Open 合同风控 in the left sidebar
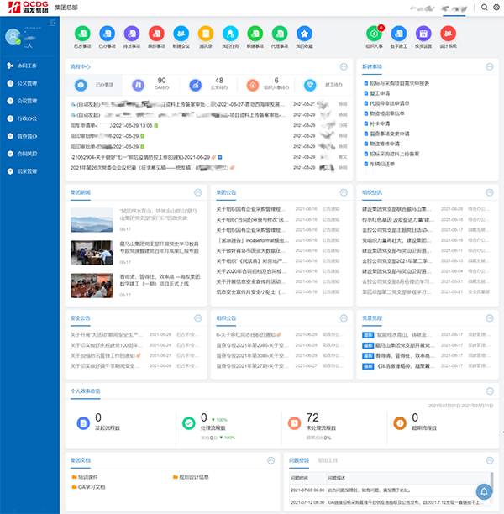The width and height of the screenshot is (504, 514). click(x=28, y=154)
